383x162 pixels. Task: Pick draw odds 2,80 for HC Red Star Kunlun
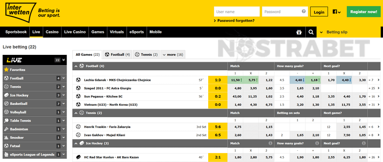251,157
